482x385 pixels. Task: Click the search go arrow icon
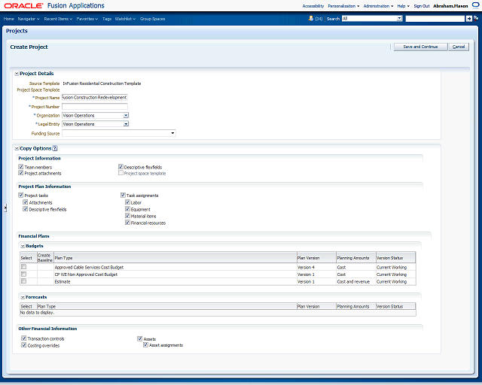click(x=468, y=18)
